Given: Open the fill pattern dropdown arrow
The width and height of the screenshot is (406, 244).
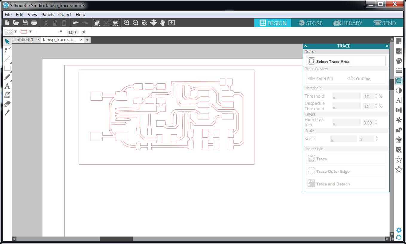Looking at the screenshot, I should [x=16, y=32].
